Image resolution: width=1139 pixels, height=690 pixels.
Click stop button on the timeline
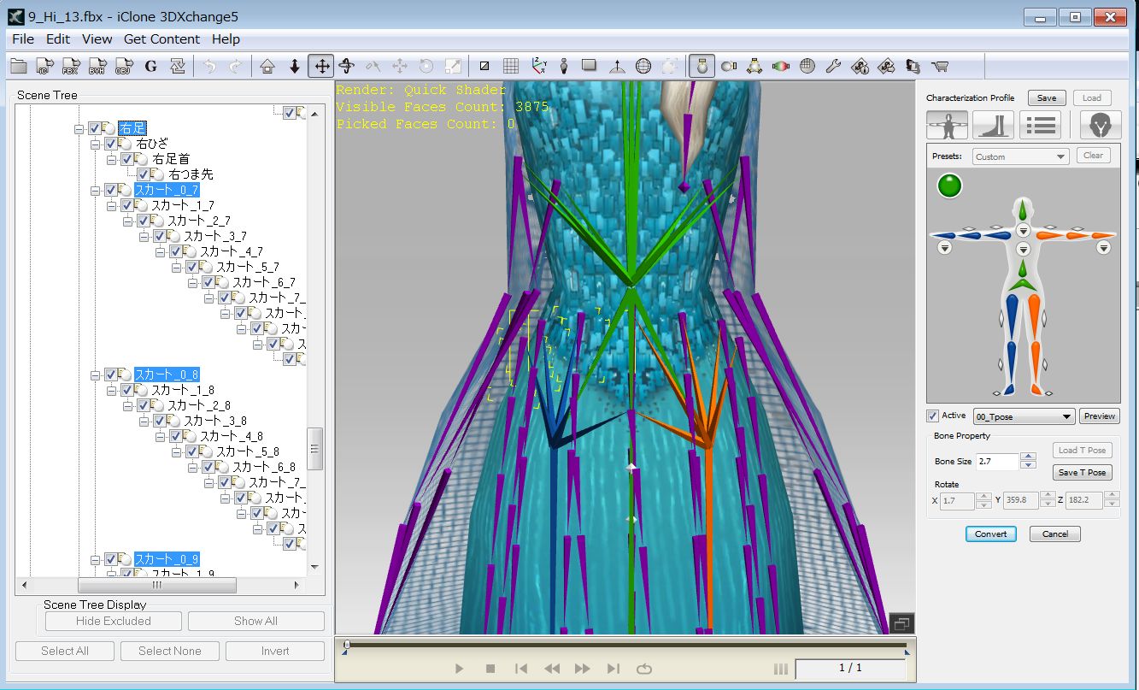pos(490,669)
